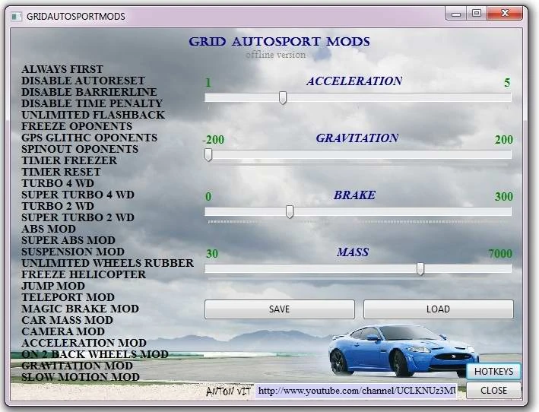Click CAR MASS MOD in the list

click(68, 319)
